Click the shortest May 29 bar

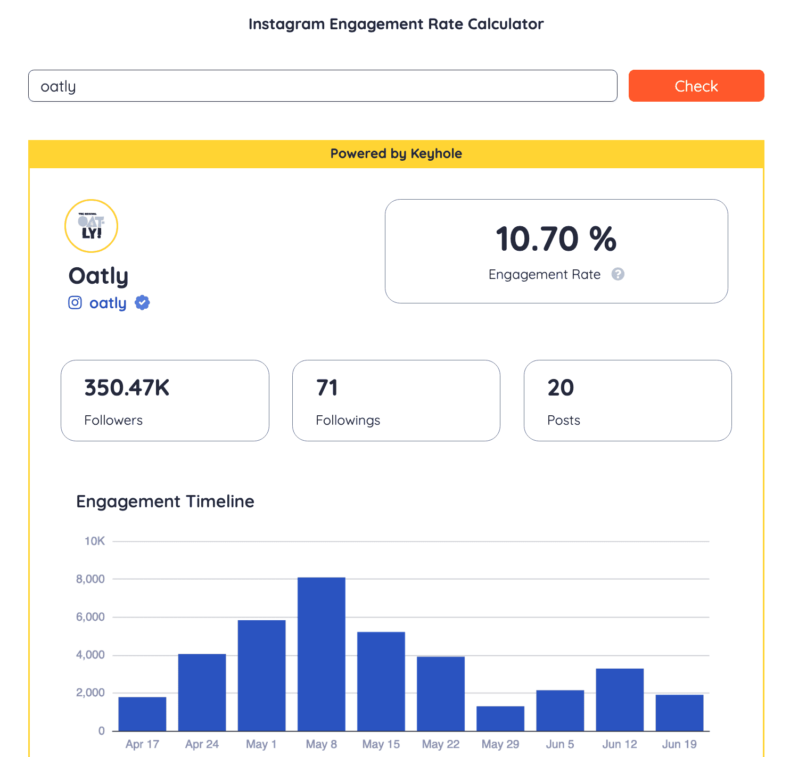point(500,719)
